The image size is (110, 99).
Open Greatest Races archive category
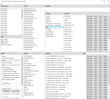[28, 64]
